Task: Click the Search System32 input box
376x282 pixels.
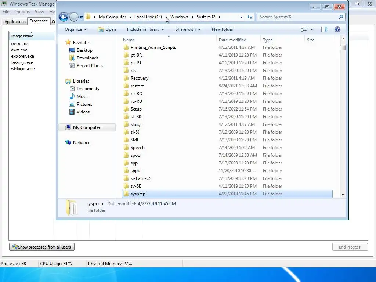Action: pyautogui.click(x=297, y=17)
